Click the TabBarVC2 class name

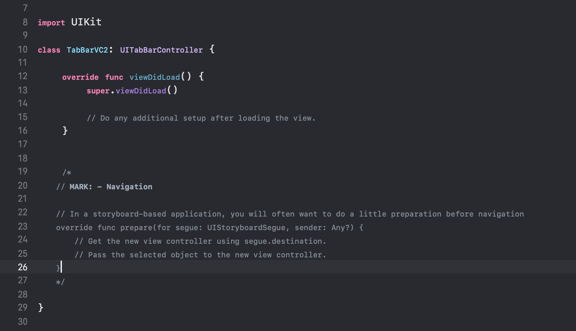(87, 50)
